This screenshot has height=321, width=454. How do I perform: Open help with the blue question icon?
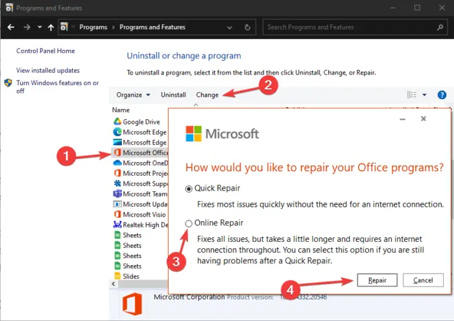(x=442, y=95)
